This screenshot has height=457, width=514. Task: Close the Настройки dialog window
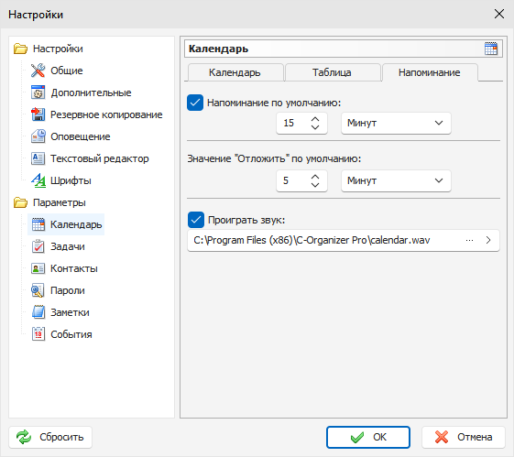click(x=499, y=14)
